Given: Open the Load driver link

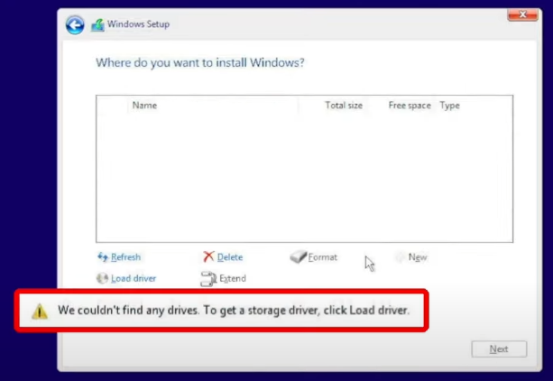Looking at the screenshot, I should [x=134, y=278].
